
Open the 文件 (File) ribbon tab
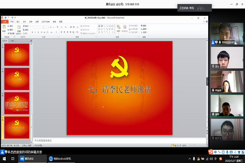click(x=5, y=22)
